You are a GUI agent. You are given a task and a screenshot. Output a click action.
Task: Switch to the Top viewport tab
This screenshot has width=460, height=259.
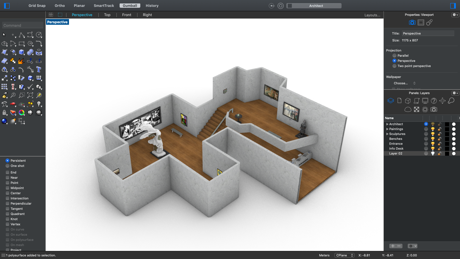tap(107, 15)
